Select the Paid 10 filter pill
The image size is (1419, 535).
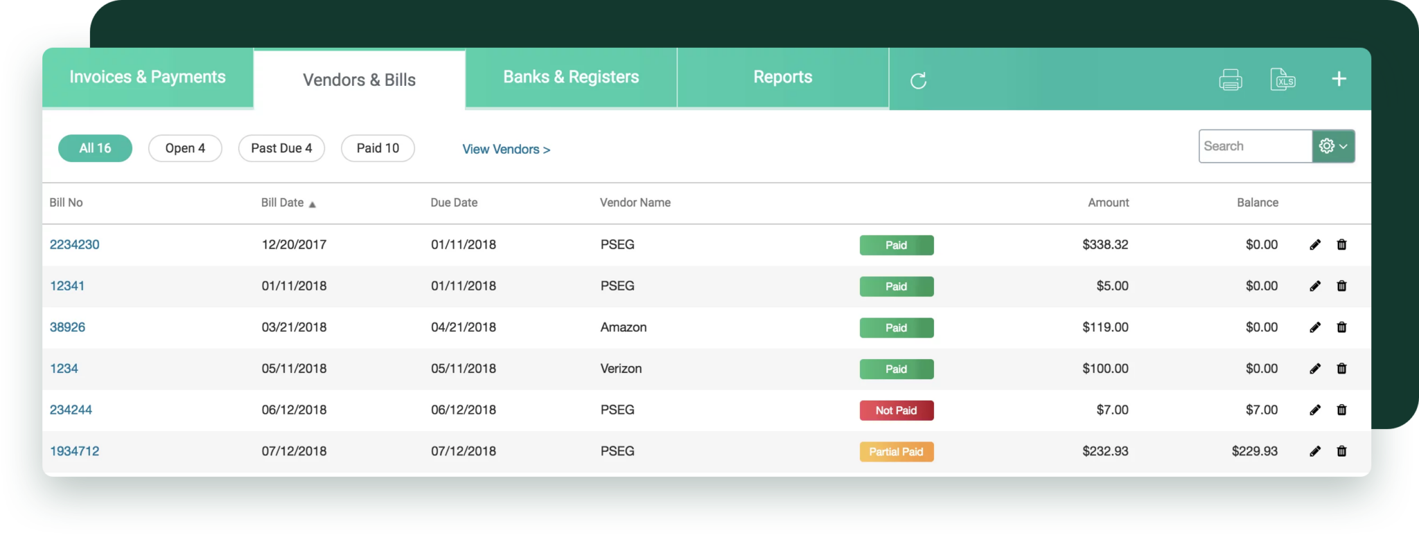pyautogui.click(x=378, y=148)
